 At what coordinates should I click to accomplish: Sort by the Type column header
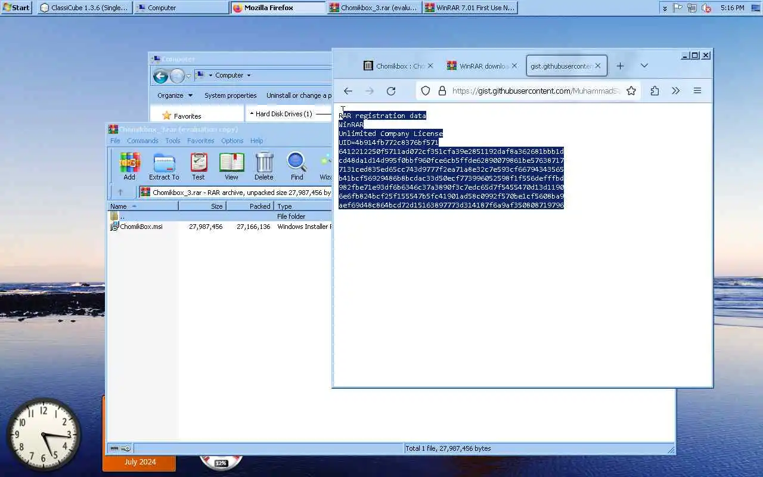[x=303, y=206]
